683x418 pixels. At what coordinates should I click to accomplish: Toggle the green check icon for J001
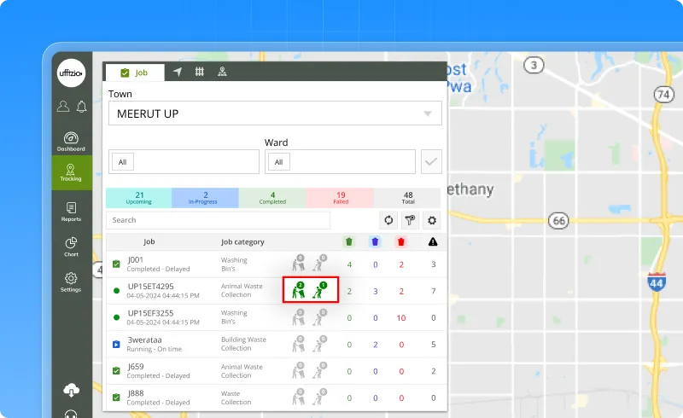pos(116,264)
